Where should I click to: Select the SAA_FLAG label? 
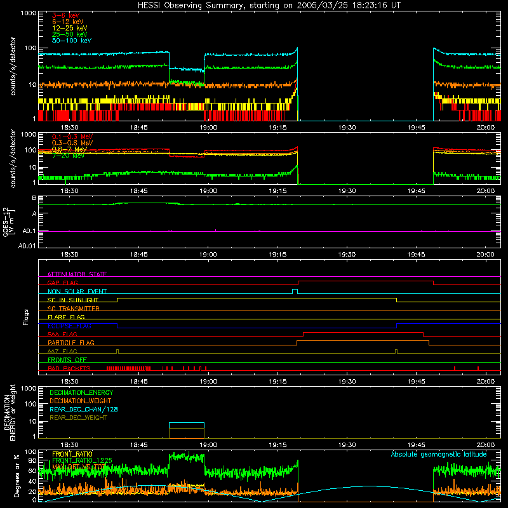click(62, 334)
